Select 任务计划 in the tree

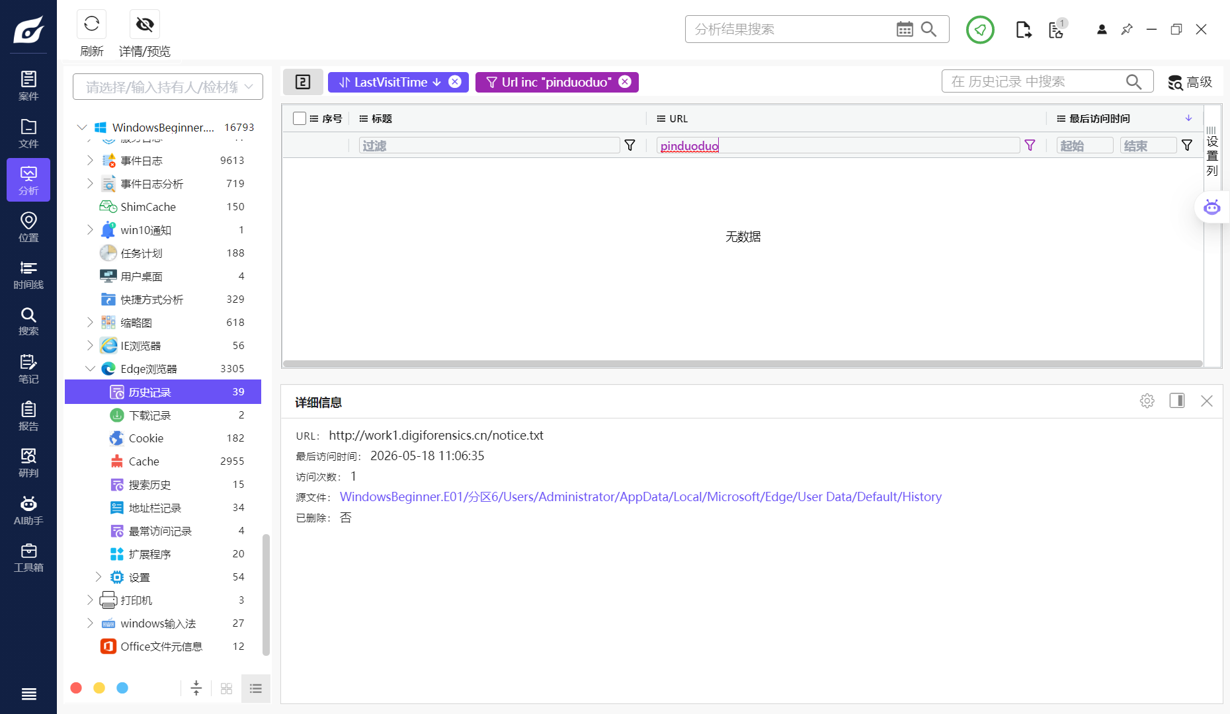point(163,253)
